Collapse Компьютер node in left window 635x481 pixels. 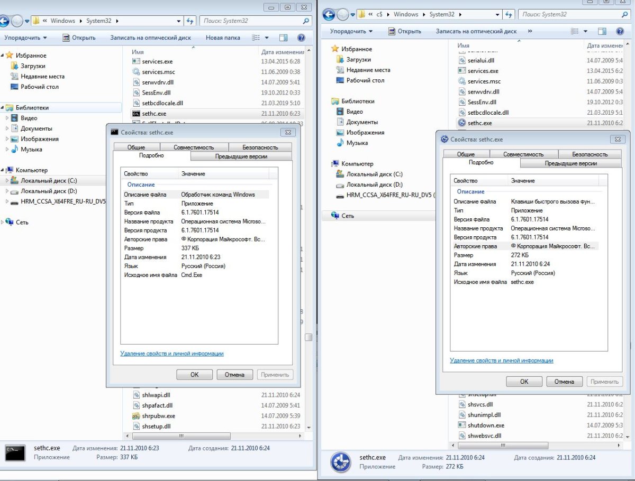(x=3, y=170)
